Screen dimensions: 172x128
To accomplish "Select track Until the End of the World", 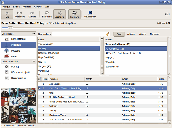I will pos(102,97).
